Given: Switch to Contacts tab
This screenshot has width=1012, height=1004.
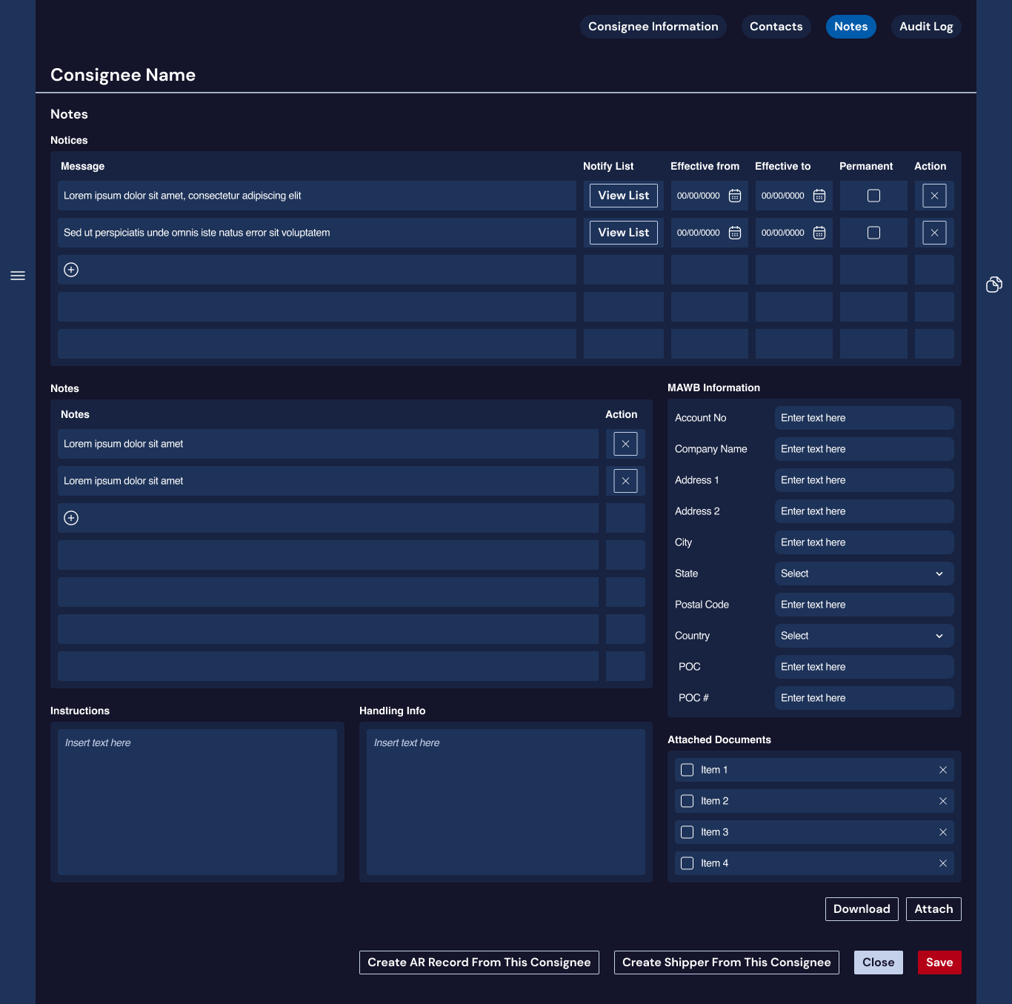Looking at the screenshot, I should [776, 27].
